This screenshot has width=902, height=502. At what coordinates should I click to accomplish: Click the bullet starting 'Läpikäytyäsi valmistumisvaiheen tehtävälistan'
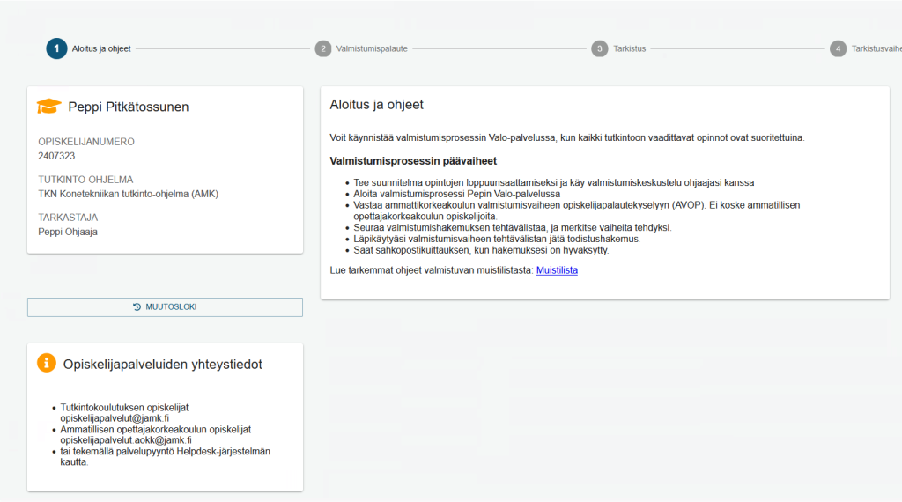pos(497,239)
